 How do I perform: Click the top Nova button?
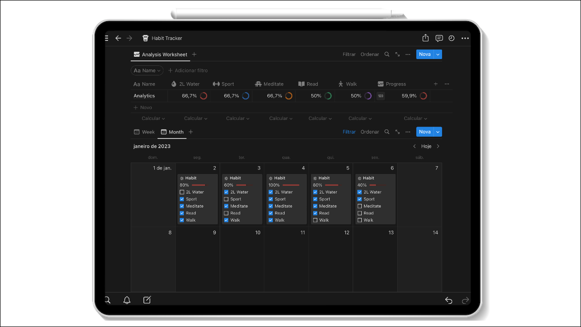[x=425, y=54]
